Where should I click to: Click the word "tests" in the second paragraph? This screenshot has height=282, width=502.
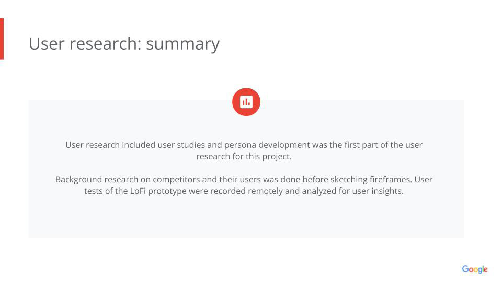[x=93, y=191]
